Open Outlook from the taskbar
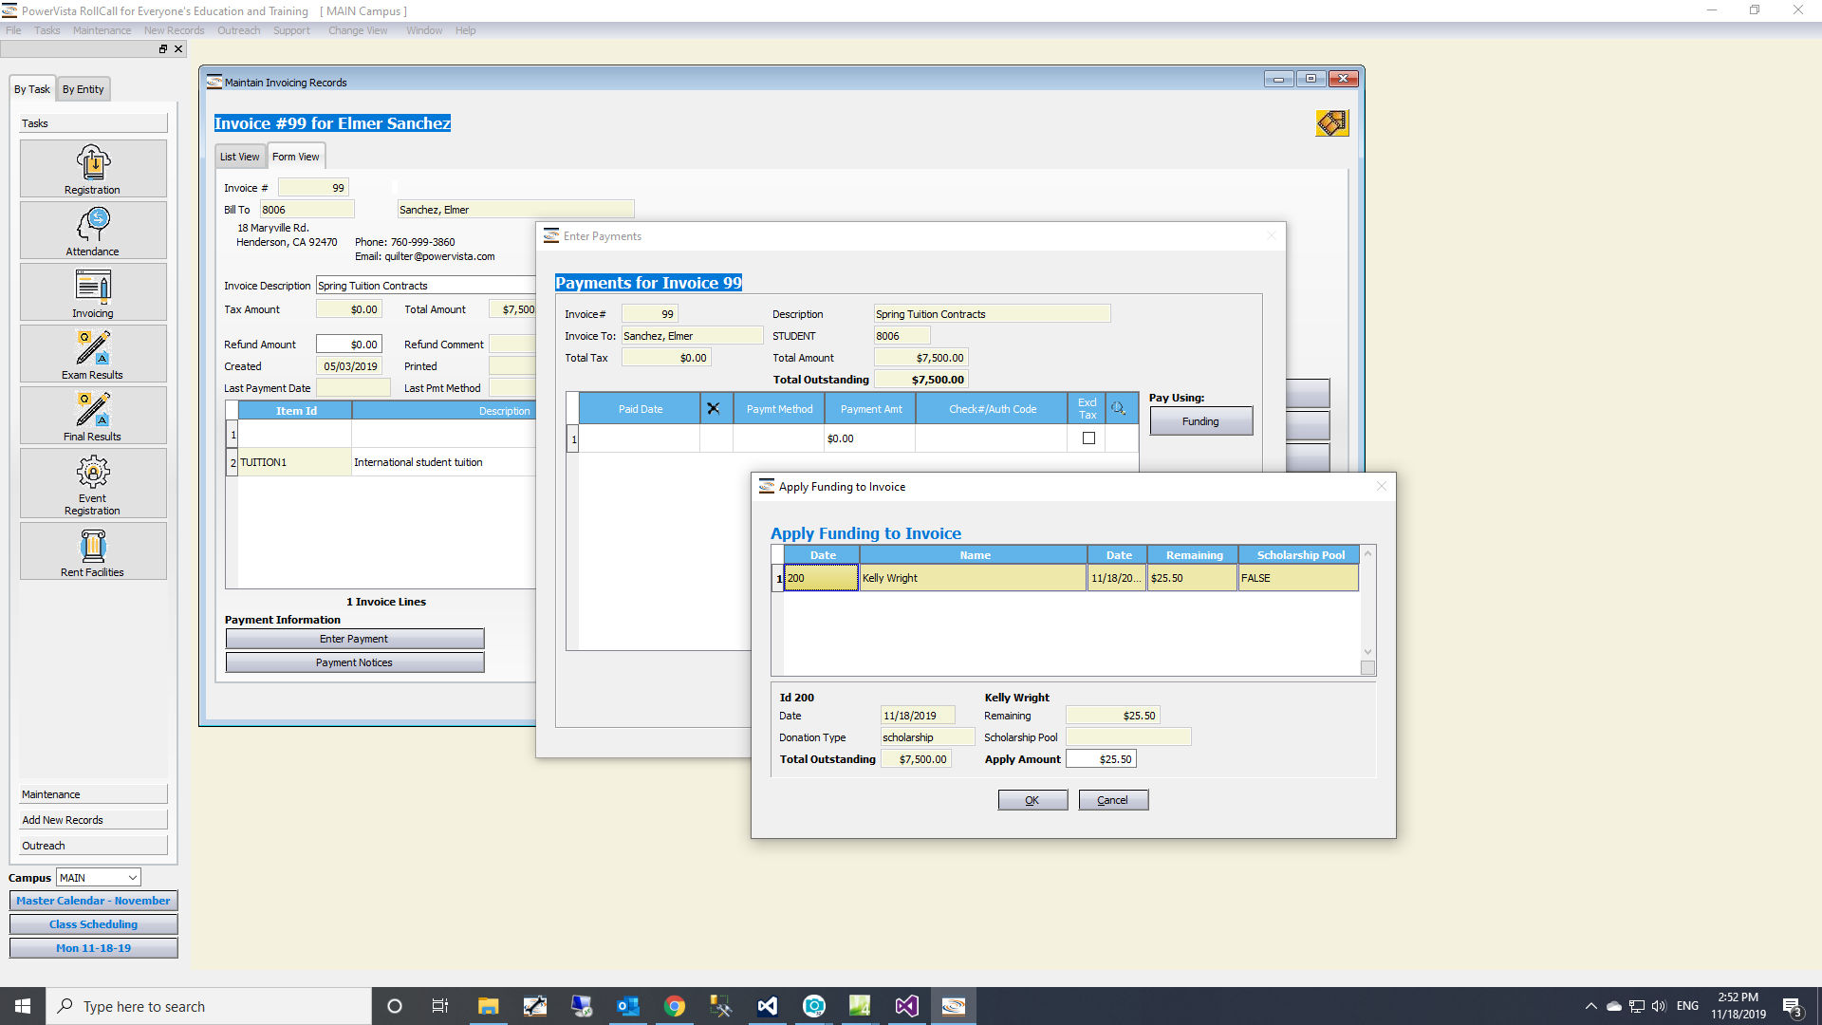 coord(627,1006)
